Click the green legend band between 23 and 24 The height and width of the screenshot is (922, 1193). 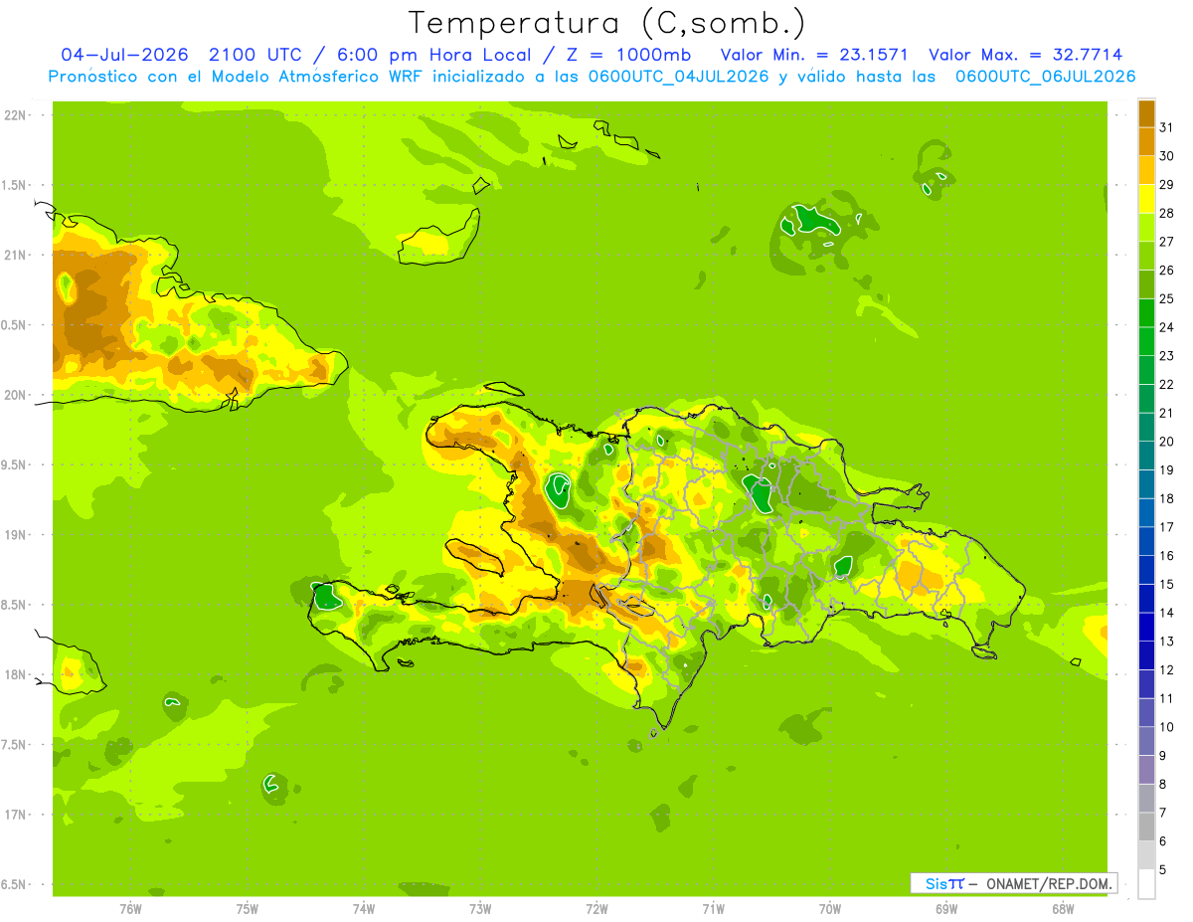[1146, 341]
